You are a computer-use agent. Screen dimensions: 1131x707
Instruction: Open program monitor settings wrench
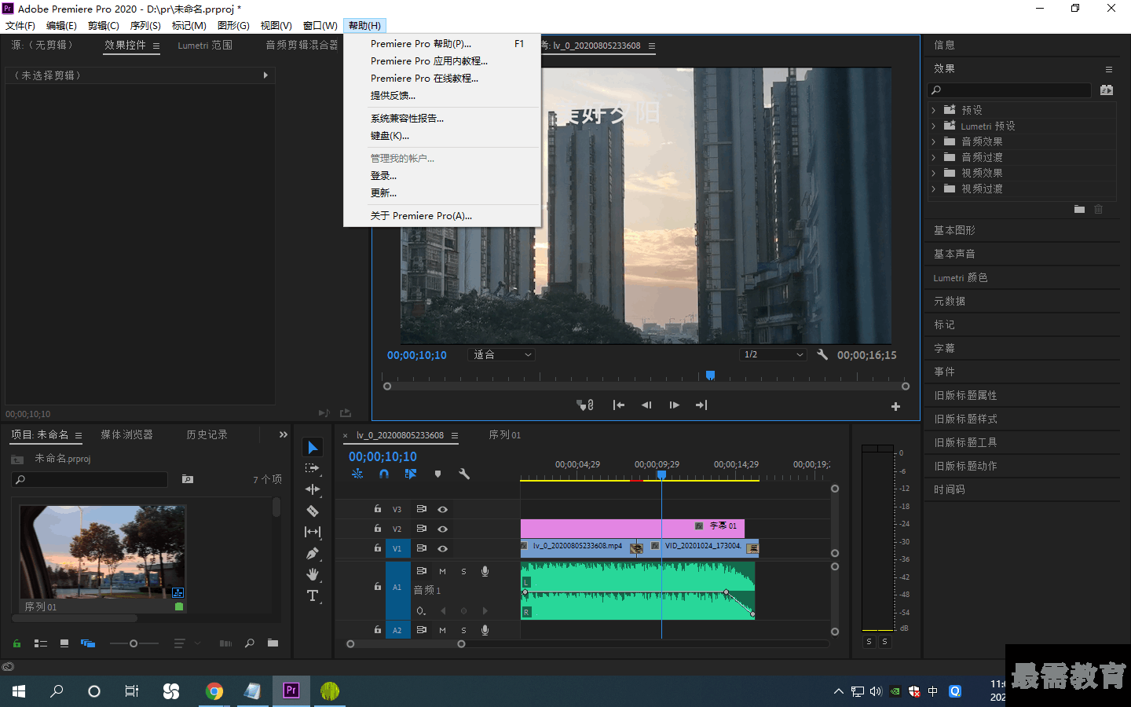(x=822, y=354)
